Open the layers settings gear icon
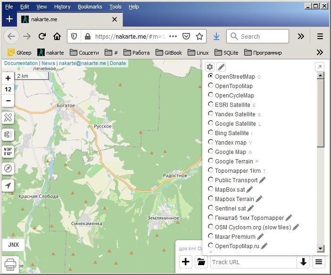 click(210, 67)
